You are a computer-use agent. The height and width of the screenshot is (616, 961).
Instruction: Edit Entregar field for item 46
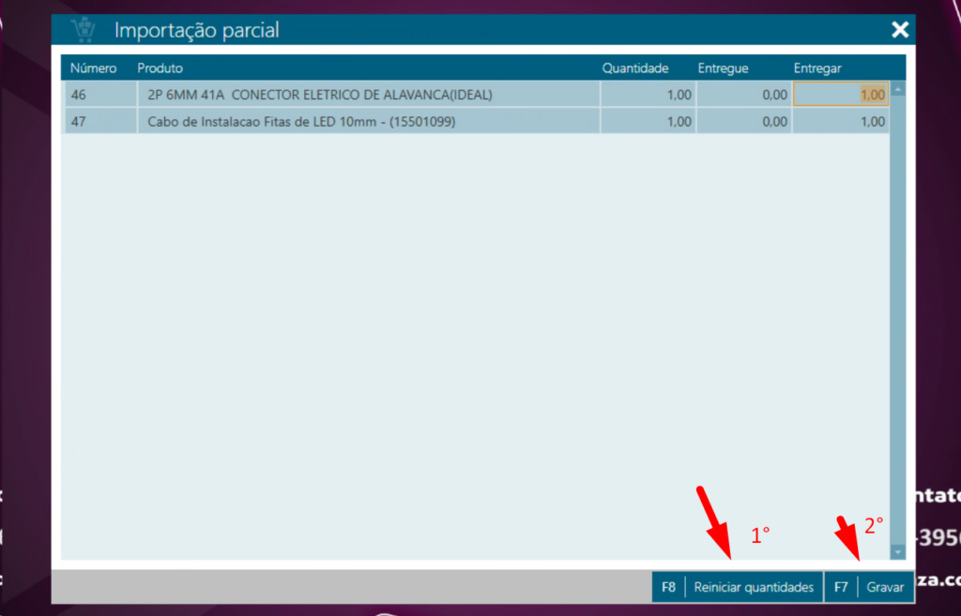(x=841, y=95)
